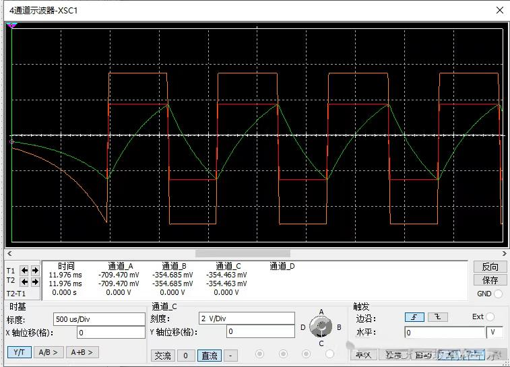Switch to Y/T display mode
This screenshot has width=510, height=367.
pyautogui.click(x=20, y=352)
